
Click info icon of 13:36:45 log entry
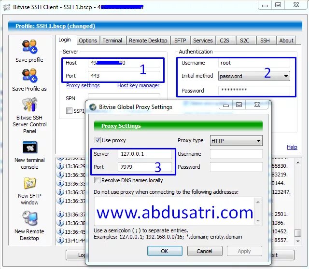(x=60, y=231)
